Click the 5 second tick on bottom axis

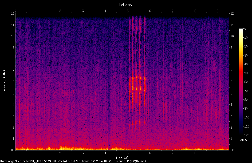pos(128,153)
